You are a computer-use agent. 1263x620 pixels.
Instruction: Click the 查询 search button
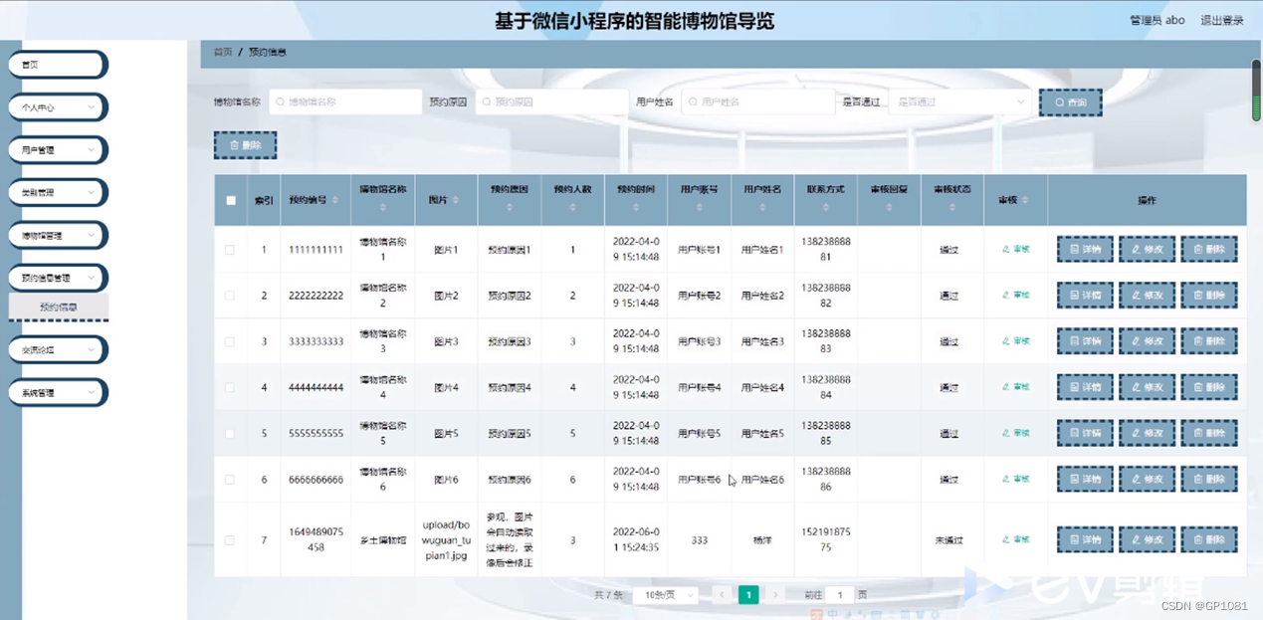(1070, 103)
